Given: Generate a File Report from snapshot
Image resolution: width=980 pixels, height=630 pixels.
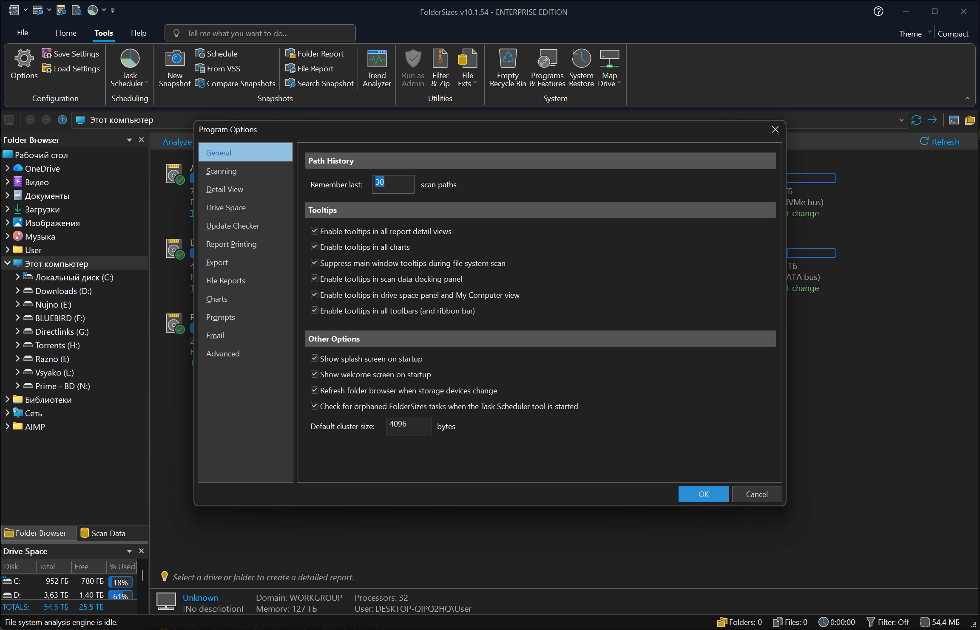Looking at the screenshot, I should click(310, 68).
